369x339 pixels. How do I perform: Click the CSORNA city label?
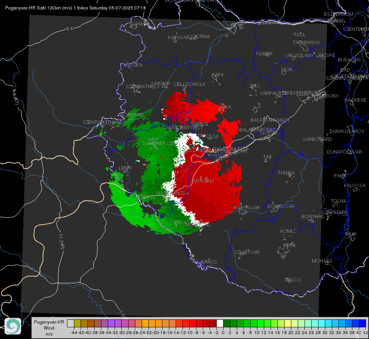click(200, 37)
